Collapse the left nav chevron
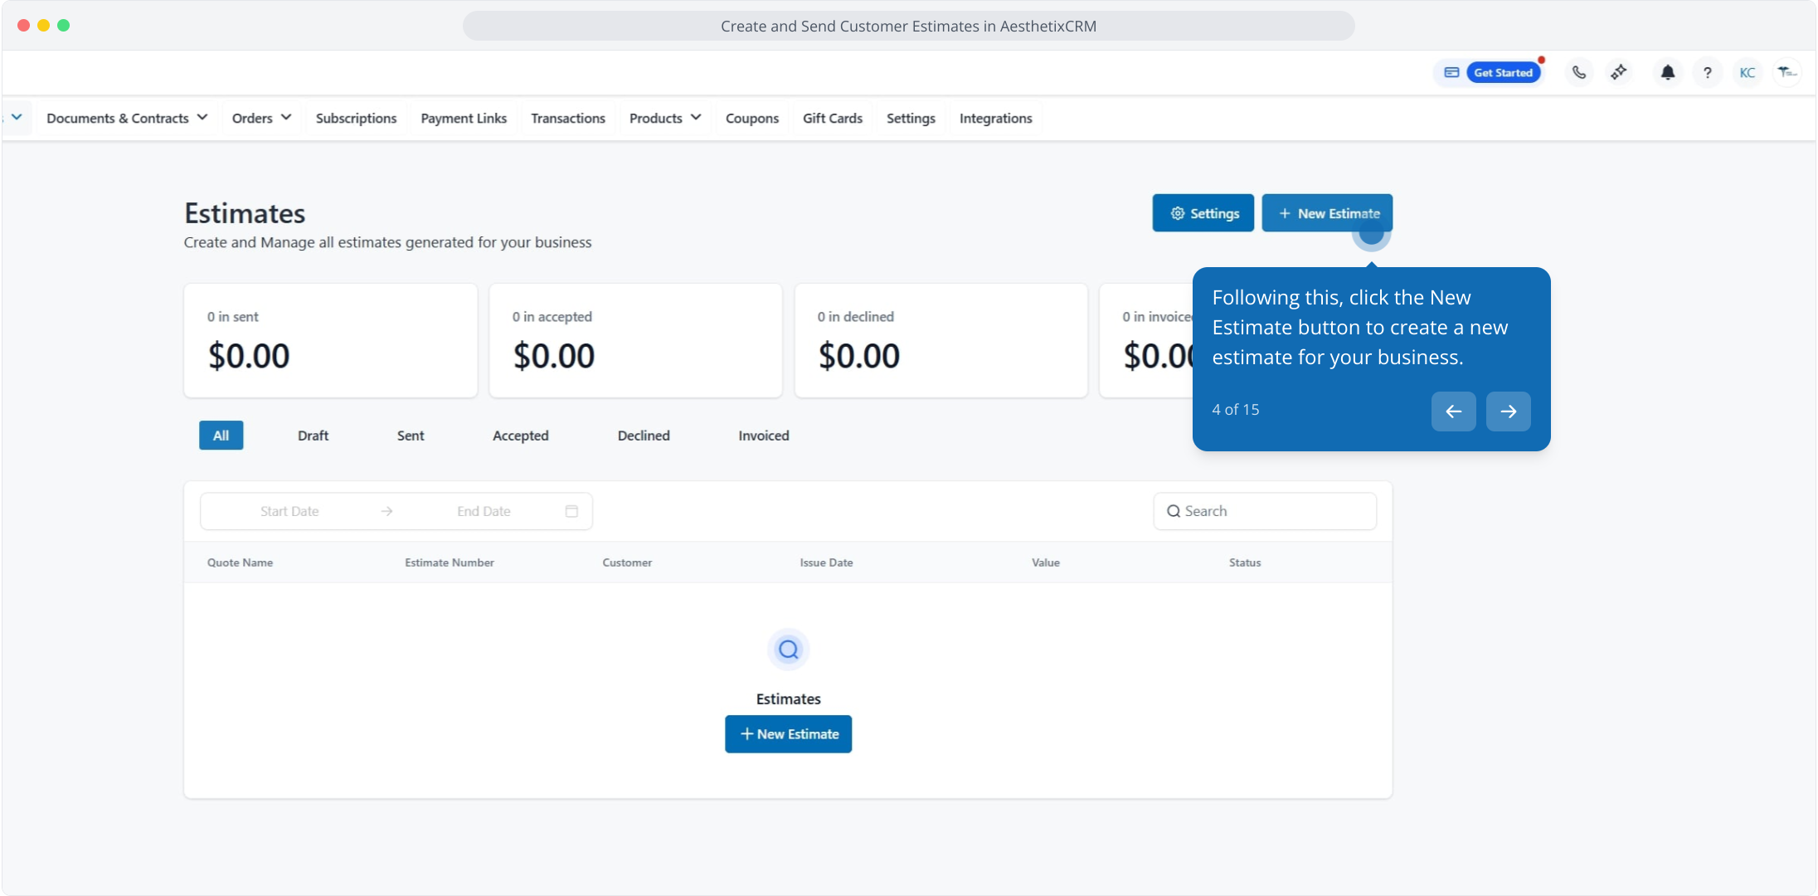The width and height of the screenshot is (1818, 896). pyautogui.click(x=17, y=118)
